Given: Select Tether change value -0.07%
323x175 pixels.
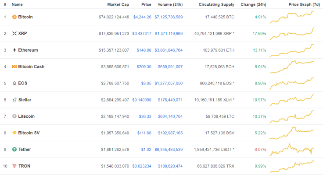Looking at the screenshot, I should coord(259,150).
